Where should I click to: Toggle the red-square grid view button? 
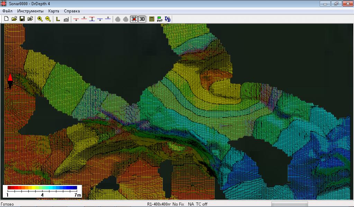coord(134,19)
